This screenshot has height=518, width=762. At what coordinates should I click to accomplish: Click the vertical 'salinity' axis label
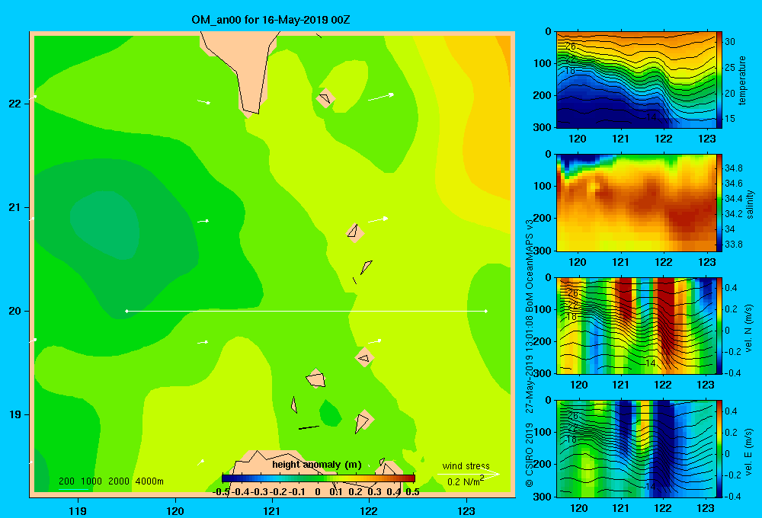(750, 204)
